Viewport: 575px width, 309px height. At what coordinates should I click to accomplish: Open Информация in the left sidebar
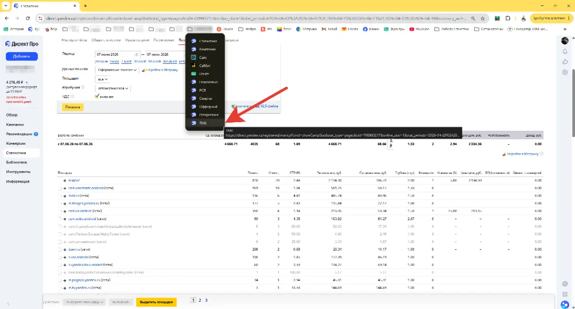tap(18, 181)
